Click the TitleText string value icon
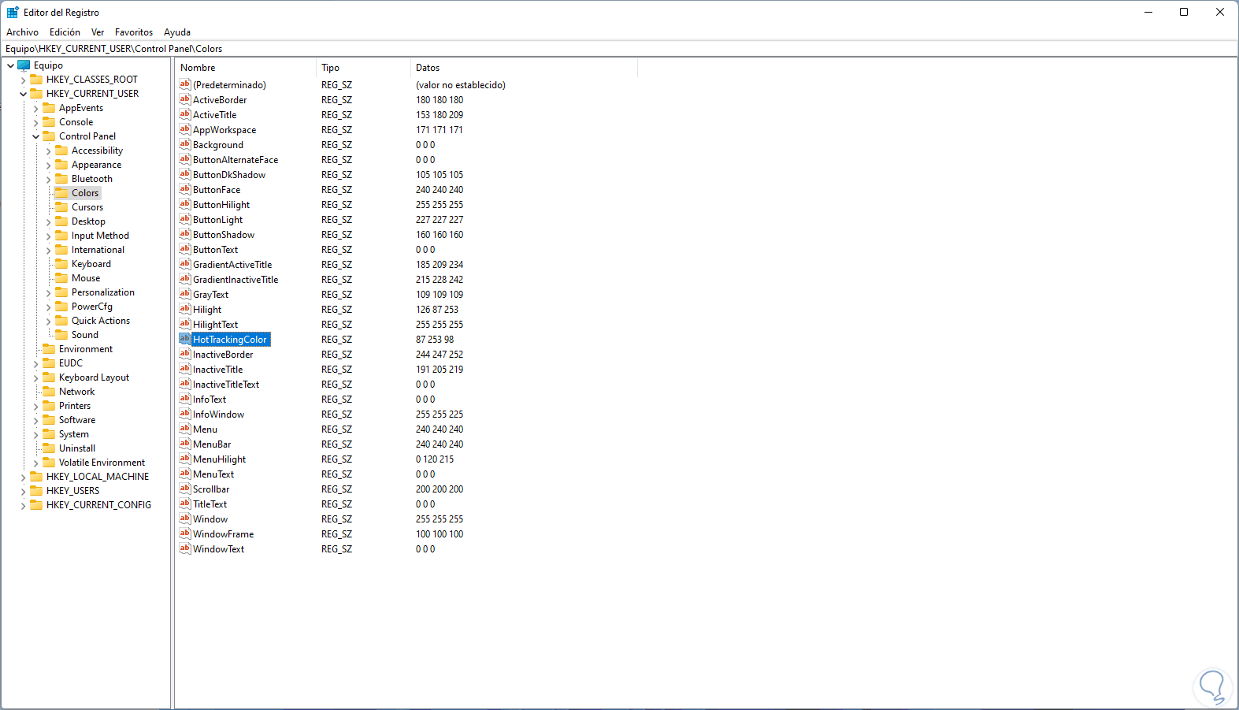Screen dimensions: 1239x710 (x=185, y=504)
